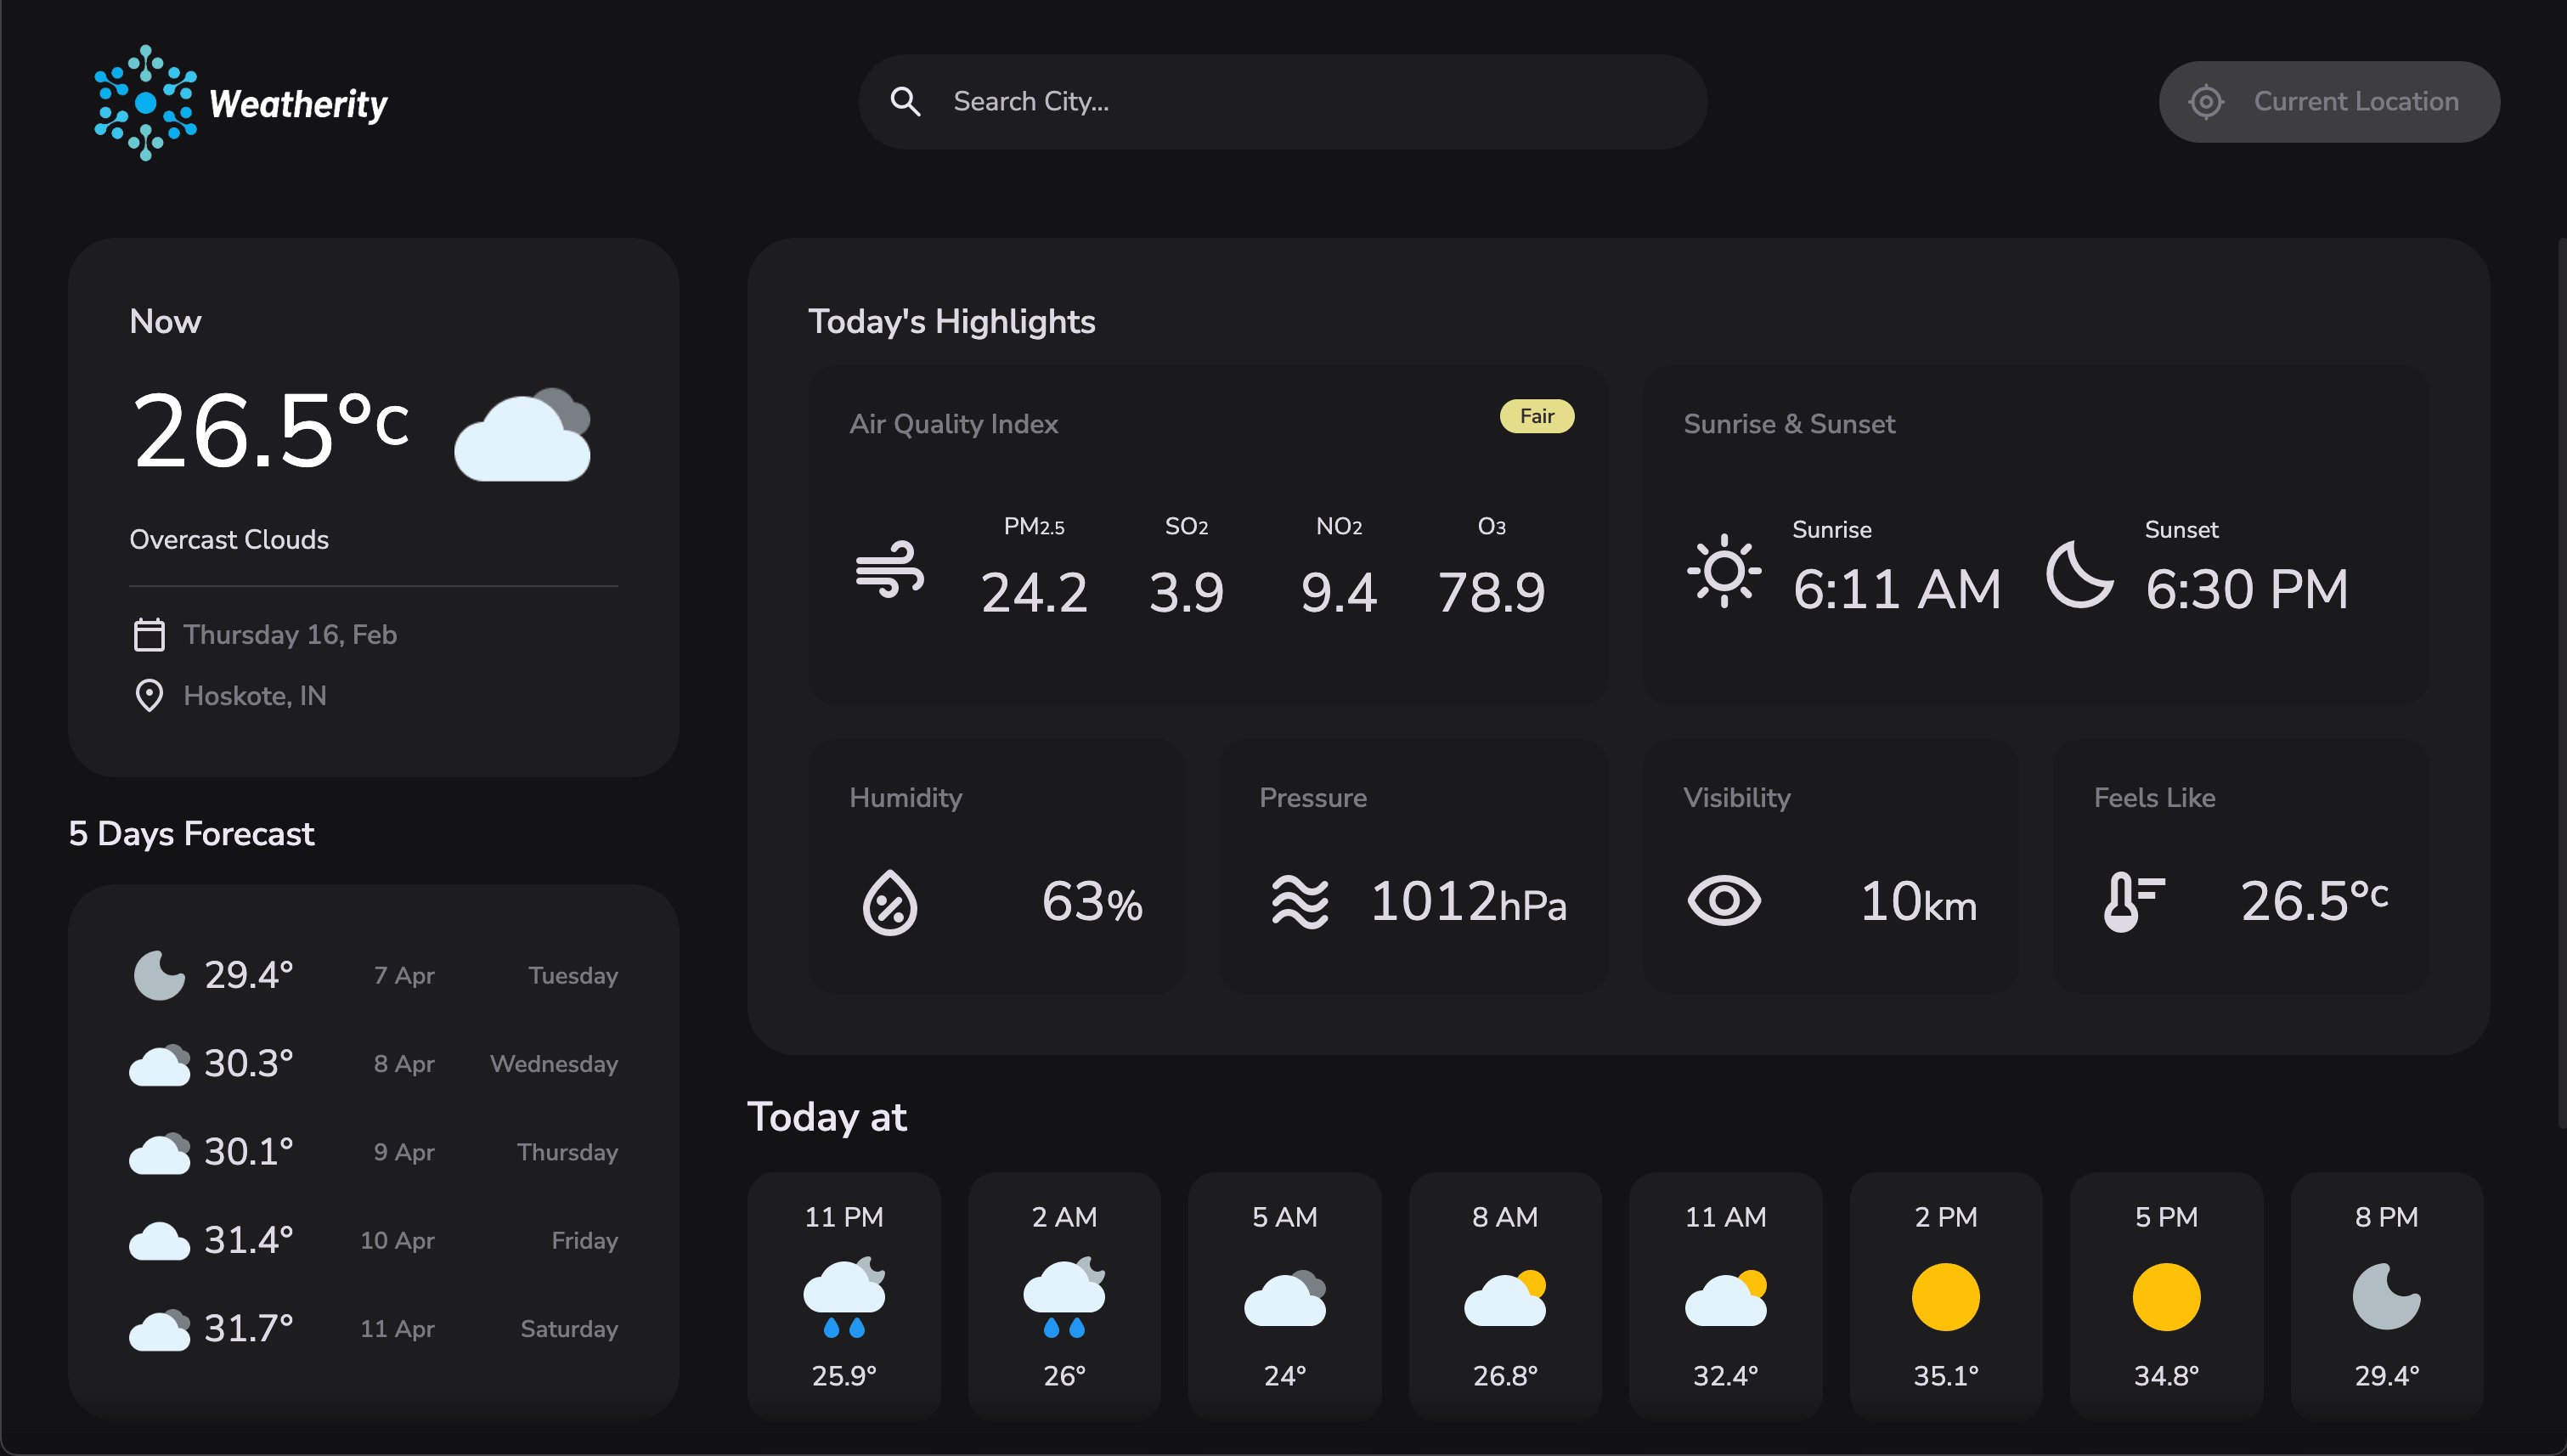Click the Weatherity logo icon
2567x1456 pixels.
tap(144, 101)
